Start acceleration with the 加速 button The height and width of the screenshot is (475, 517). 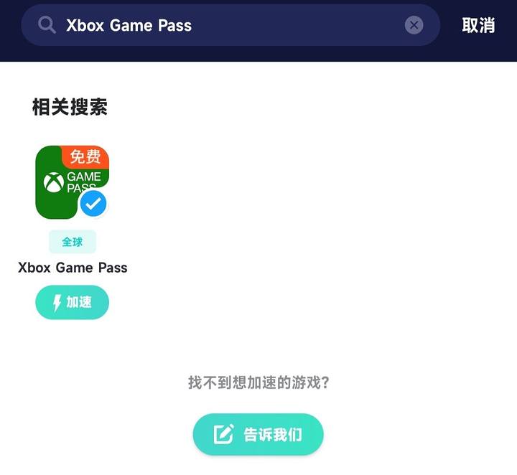click(x=73, y=302)
